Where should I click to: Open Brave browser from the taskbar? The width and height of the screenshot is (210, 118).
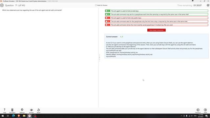(19, 116)
